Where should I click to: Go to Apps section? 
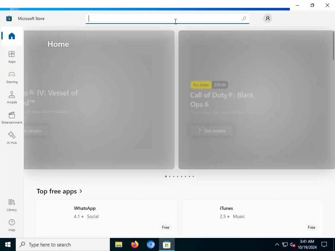12,57
